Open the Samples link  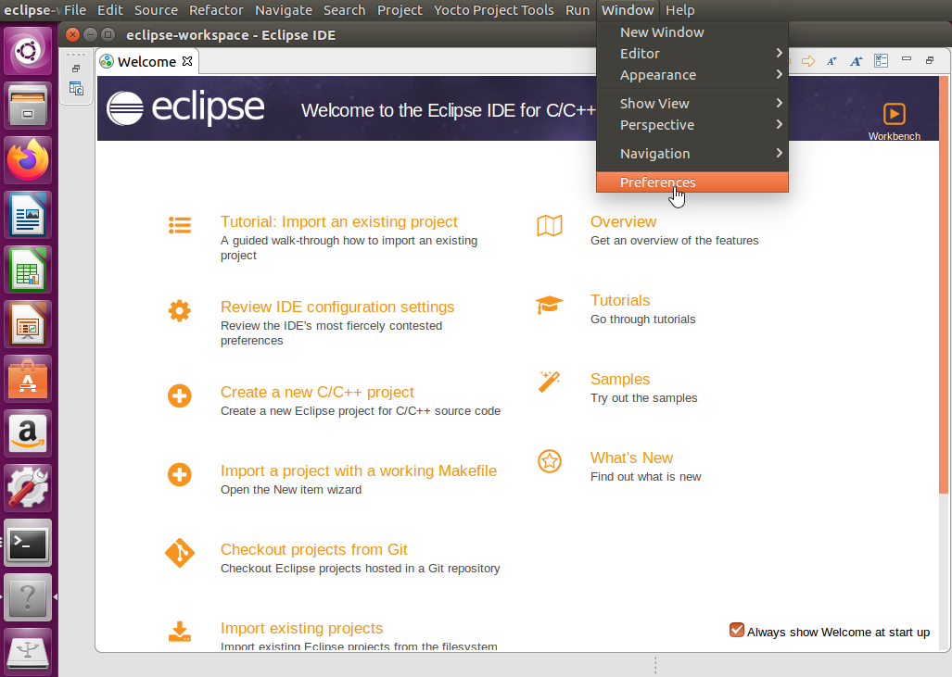point(620,379)
